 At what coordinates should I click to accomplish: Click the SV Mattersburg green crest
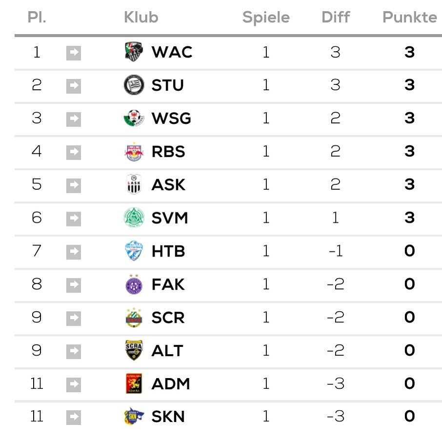coord(134,218)
